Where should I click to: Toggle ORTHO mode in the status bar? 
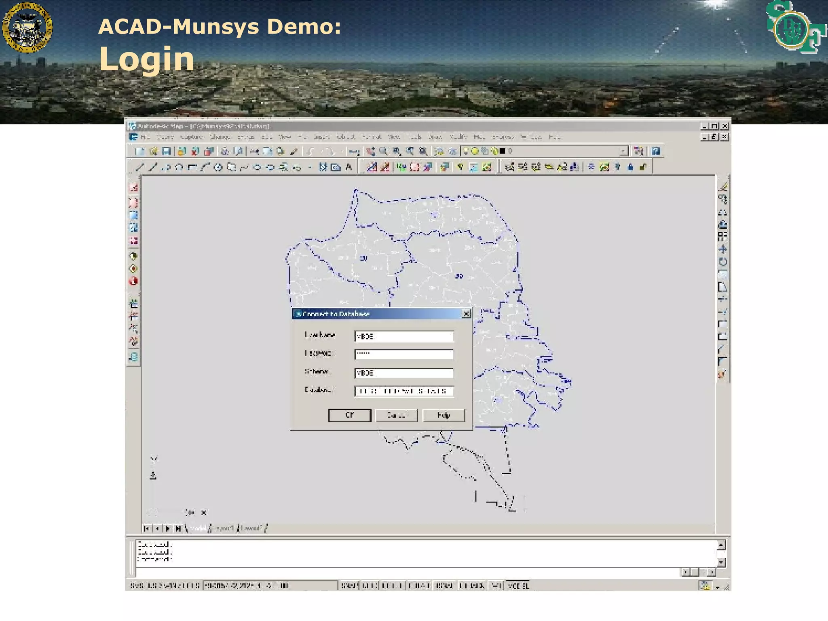(393, 585)
